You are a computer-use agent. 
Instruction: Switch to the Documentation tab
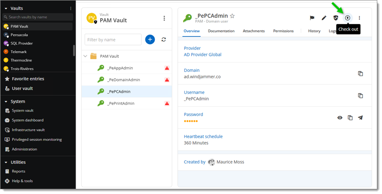(221, 31)
